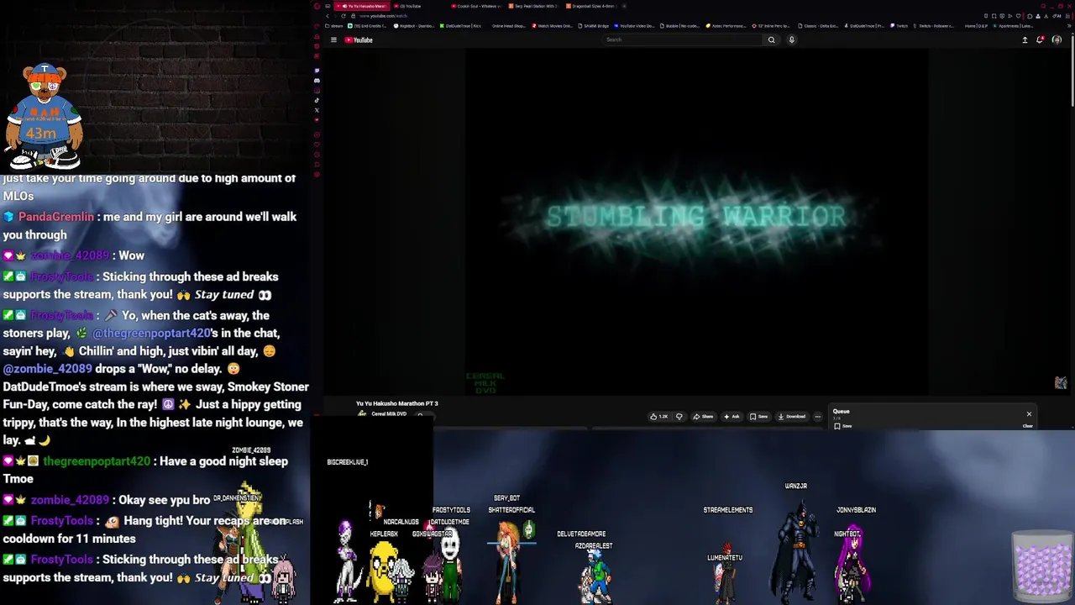Click the browser back arrow
This screenshot has height=605, width=1075.
pyautogui.click(x=328, y=16)
